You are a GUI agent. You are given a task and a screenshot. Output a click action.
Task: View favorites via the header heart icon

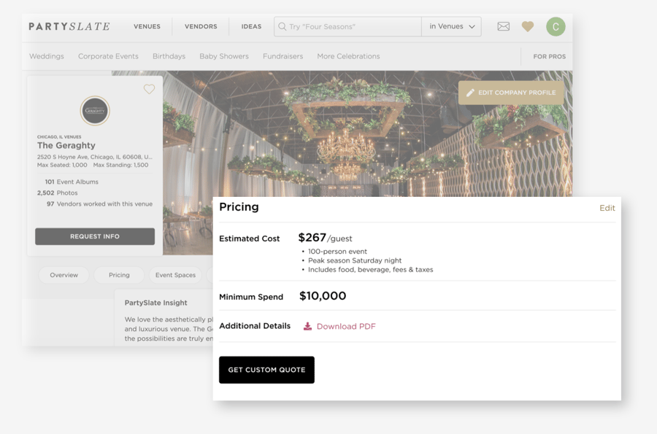pos(527,26)
